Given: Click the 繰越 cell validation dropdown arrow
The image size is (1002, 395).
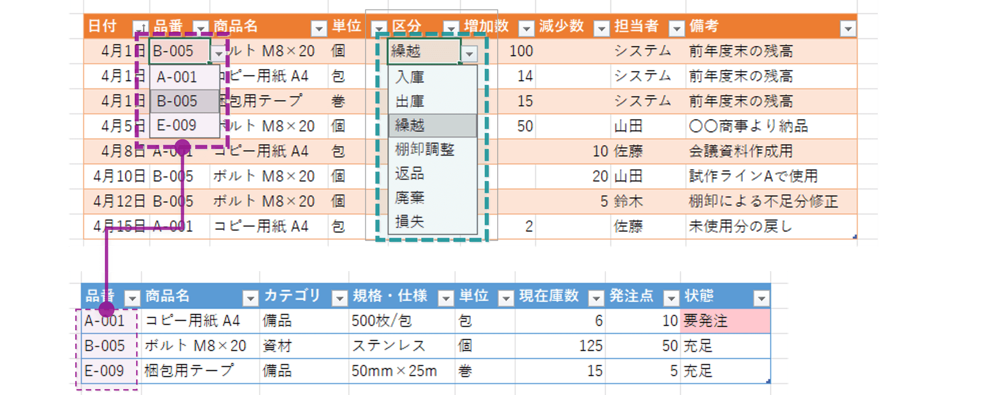Looking at the screenshot, I should (470, 53).
